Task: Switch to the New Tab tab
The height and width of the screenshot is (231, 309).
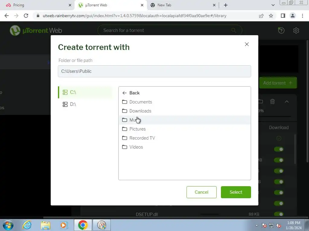Action: point(183,5)
